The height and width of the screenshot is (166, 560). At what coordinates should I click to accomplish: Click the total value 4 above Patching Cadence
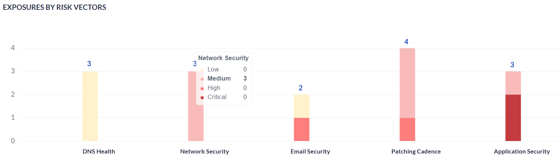click(x=406, y=42)
